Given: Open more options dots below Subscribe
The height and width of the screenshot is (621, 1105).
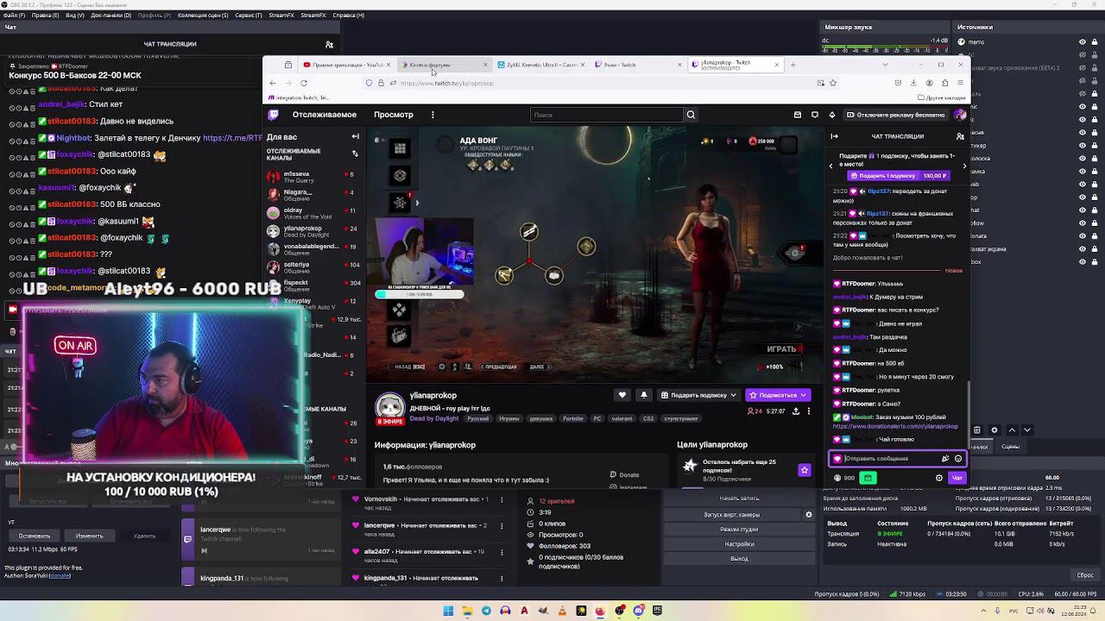Looking at the screenshot, I should [808, 411].
